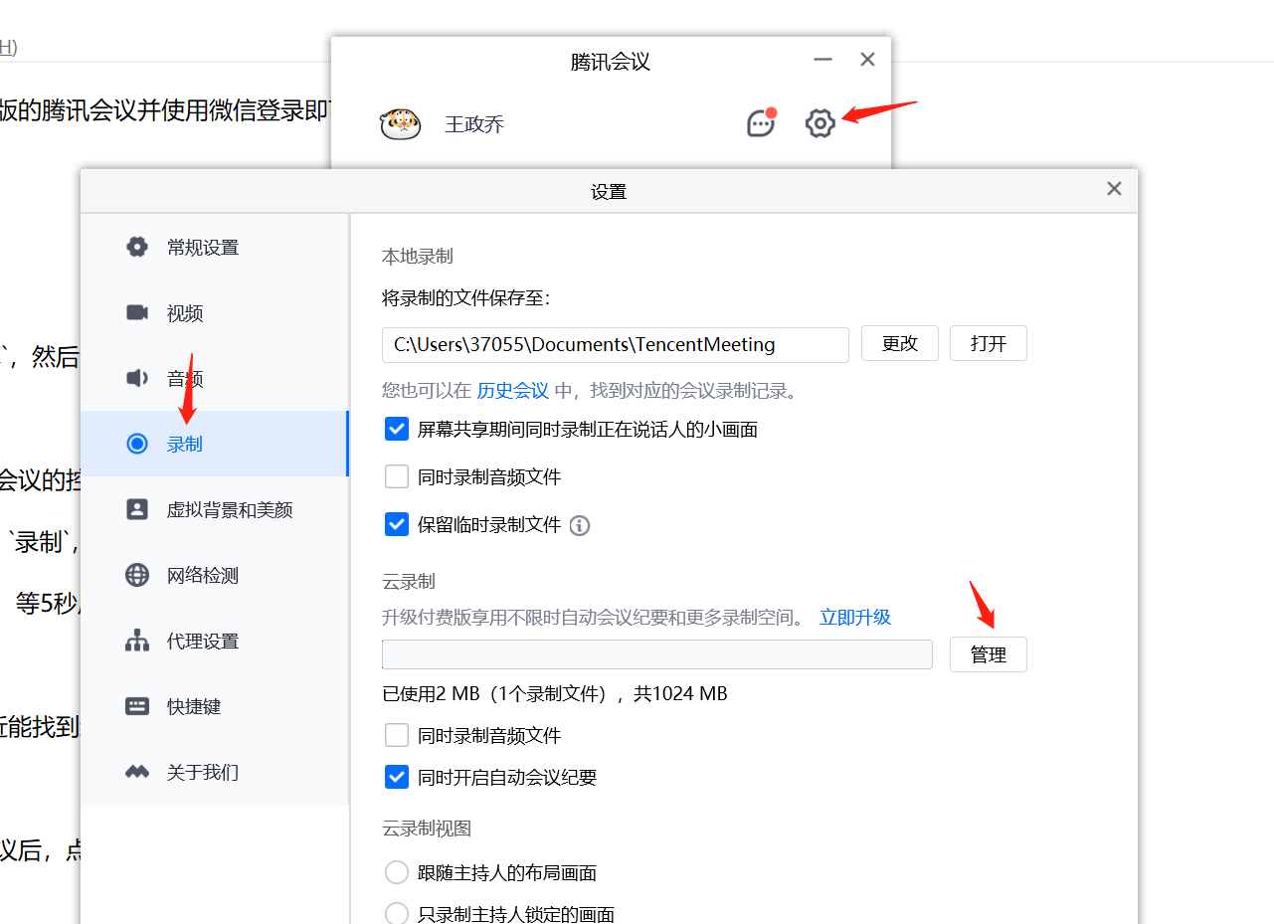Screen dimensions: 1274x924
Task: Uncheck 屏幕共享期间同时录制正在说话人的小画面
Action: click(397, 430)
